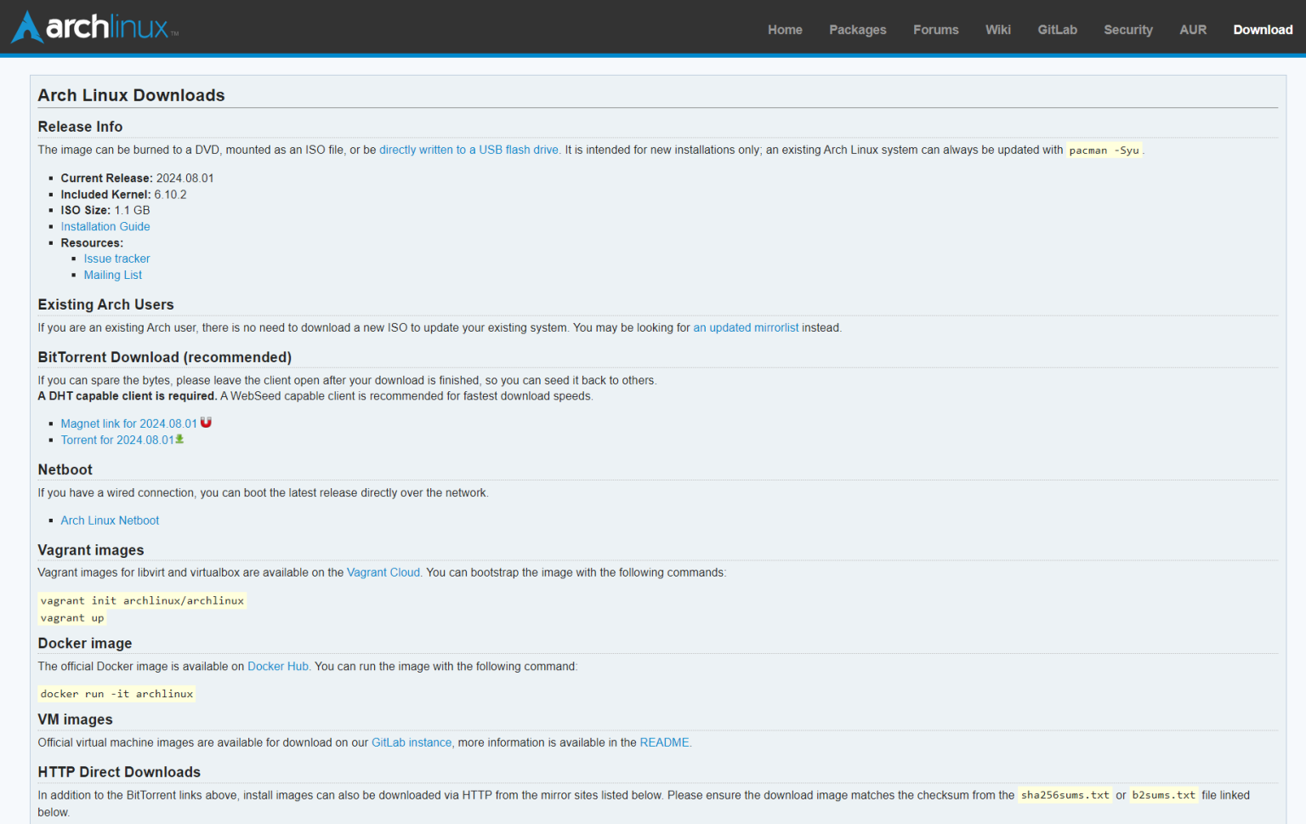Click the updated mirrorlist link

[746, 327]
